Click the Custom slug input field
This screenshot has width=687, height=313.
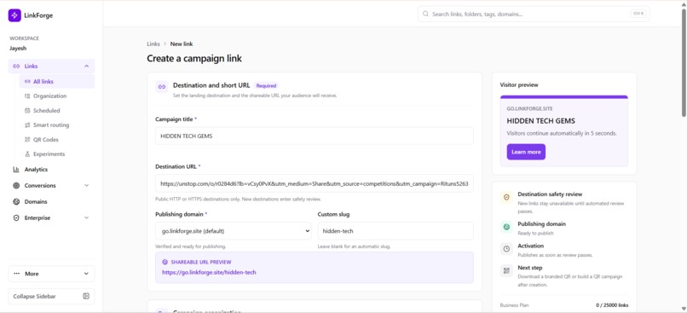395,230
